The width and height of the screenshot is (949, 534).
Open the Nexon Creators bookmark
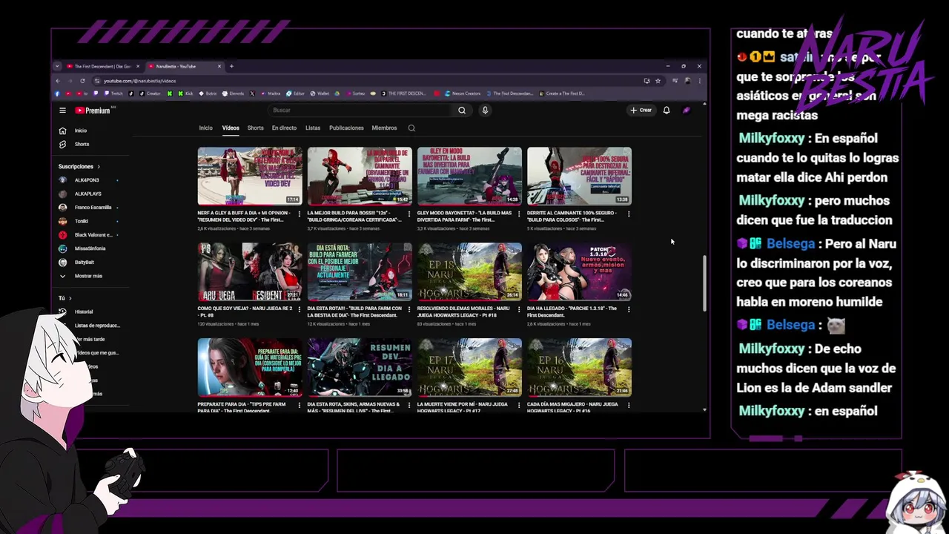[463, 93]
